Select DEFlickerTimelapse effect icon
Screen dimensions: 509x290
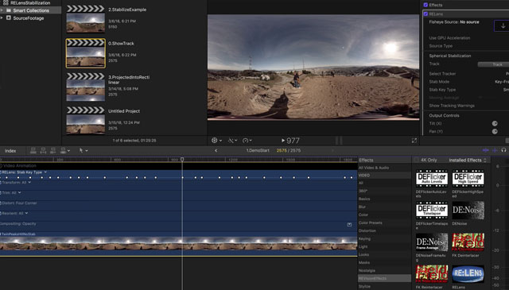tap(432, 210)
